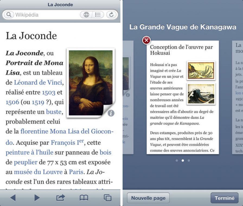Image resolution: width=243 pixels, height=206 pixels.
Task: Close the Kanagawa page with red X
Action: 146,41
